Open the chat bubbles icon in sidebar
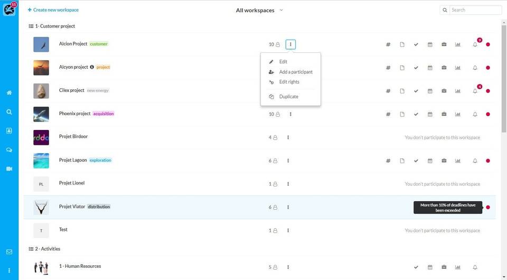Image resolution: width=507 pixels, height=280 pixels. click(x=9, y=150)
